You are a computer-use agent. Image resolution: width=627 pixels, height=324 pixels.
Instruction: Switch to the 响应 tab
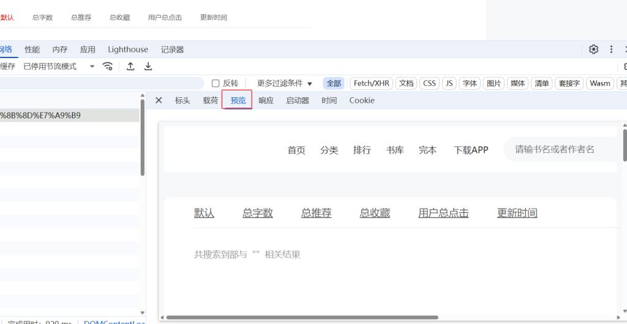(266, 100)
